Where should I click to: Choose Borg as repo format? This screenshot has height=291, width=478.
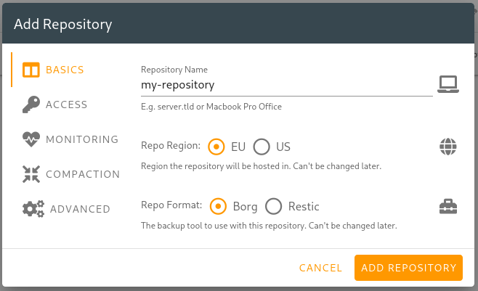click(218, 206)
